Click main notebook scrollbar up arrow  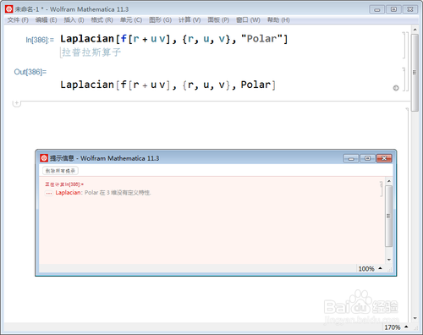coord(415,30)
